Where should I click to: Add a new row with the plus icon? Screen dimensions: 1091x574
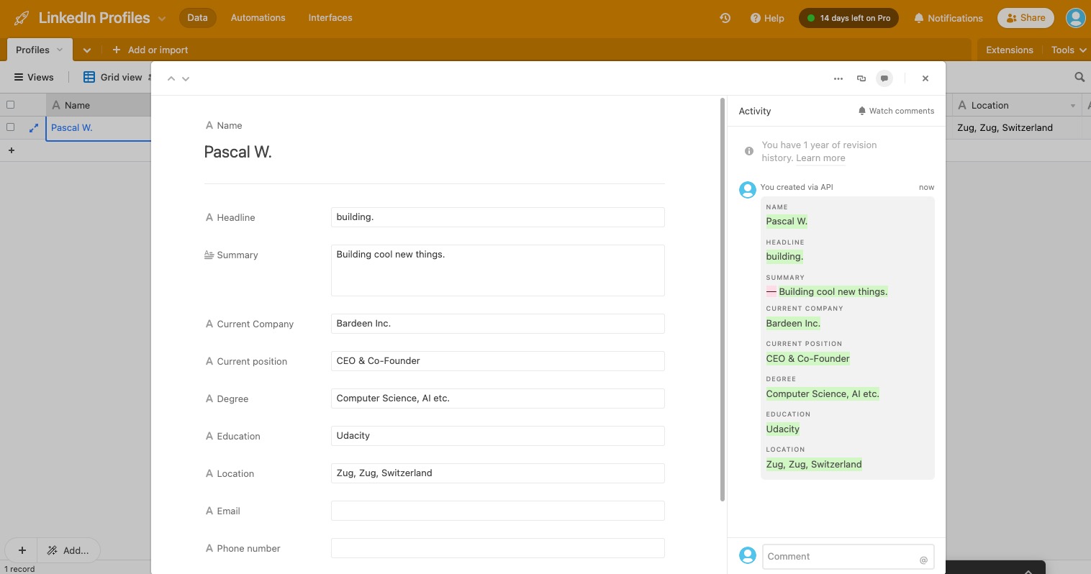click(x=11, y=150)
